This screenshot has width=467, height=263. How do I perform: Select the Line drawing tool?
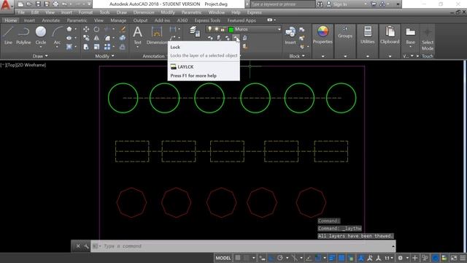point(8,35)
